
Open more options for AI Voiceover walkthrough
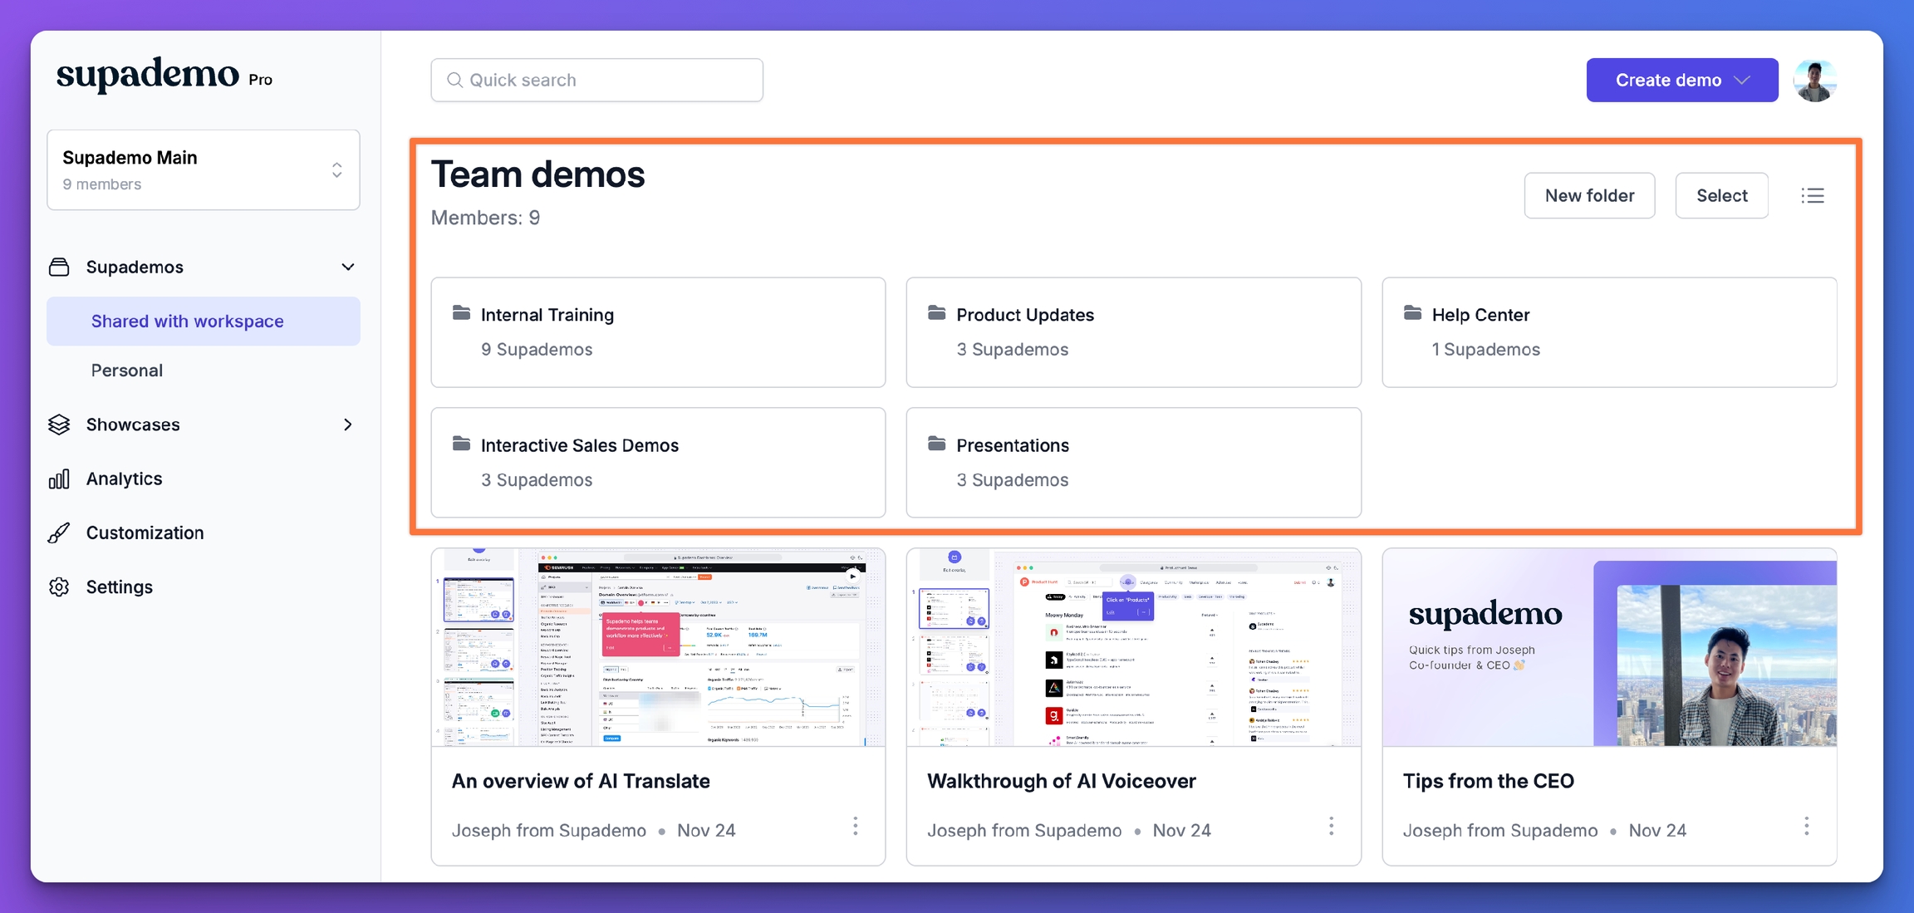coord(1331,826)
